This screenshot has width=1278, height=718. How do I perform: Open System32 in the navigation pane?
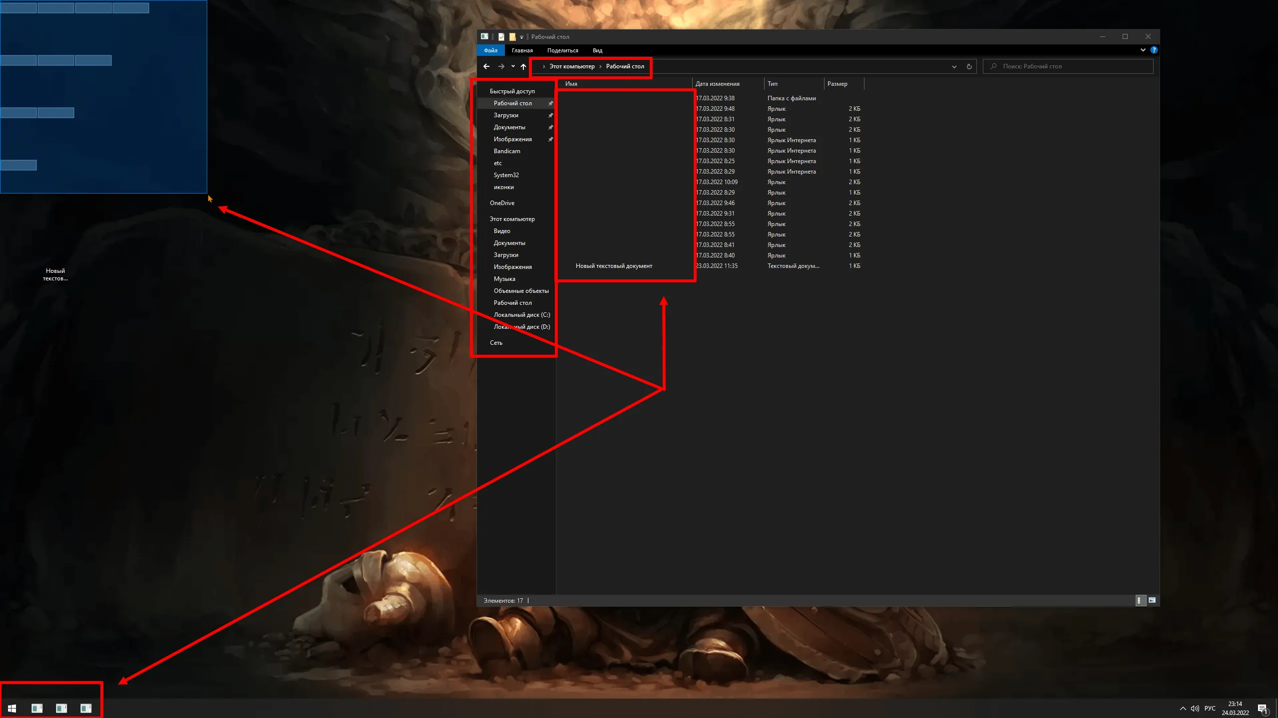[506, 175]
